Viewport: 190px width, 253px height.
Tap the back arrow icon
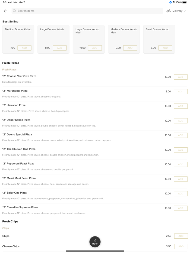pos(5,11)
